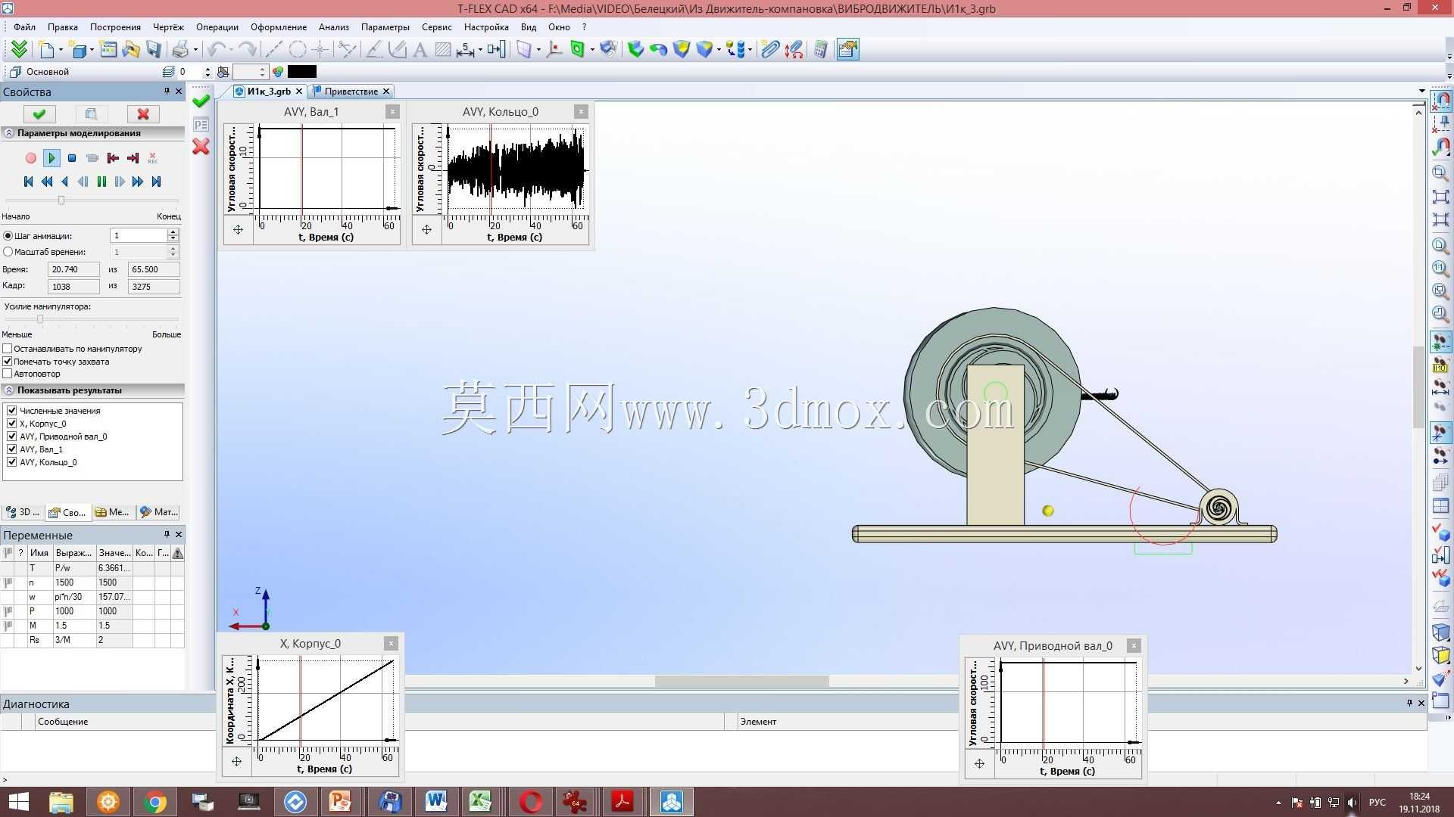Uncheck Численные значения in results list
This screenshot has width=1454, height=817.
pyautogui.click(x=12, y=411)
